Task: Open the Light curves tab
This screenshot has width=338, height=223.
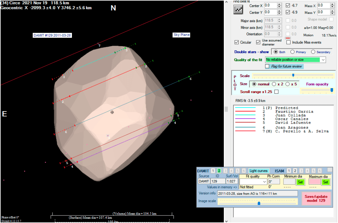Action: [x=259, y=171]
